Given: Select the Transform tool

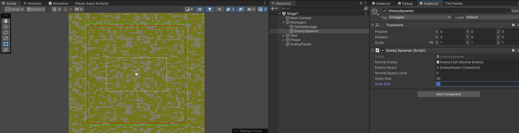Looking at the screenshot, I should (x=6, y=50).
